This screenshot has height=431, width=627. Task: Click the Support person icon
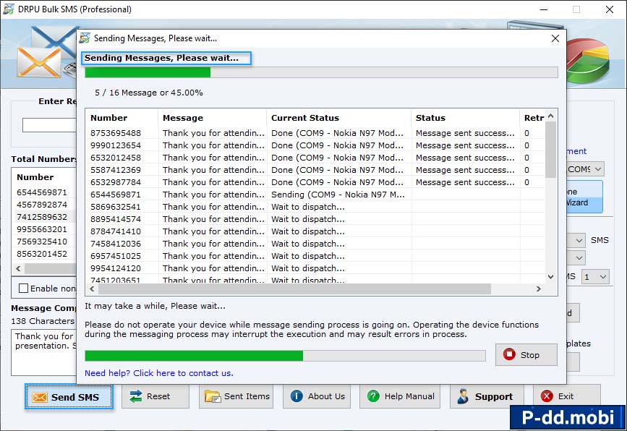463,396
